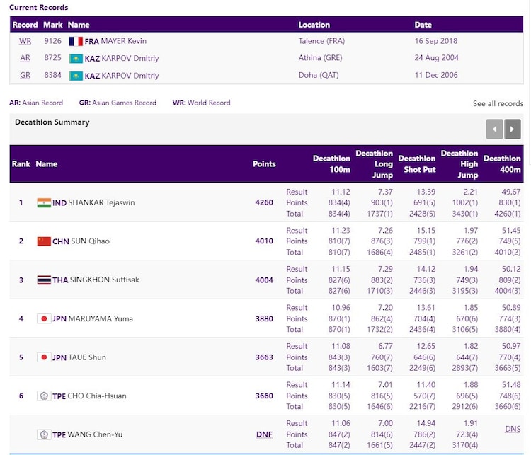Click the China flag beside SUN Qihao
Image resolution: width=531 pixels, height=455 pixels.
point(44,241)
